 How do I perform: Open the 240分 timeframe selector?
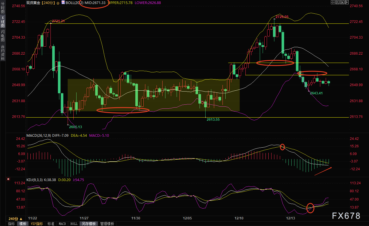point(15,219)
